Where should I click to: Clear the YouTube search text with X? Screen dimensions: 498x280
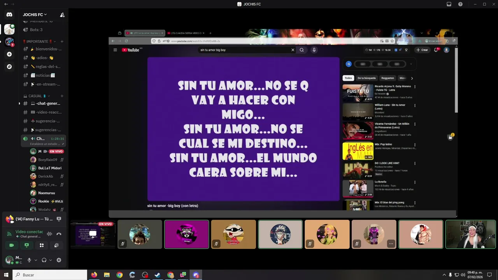coord(293,50)
